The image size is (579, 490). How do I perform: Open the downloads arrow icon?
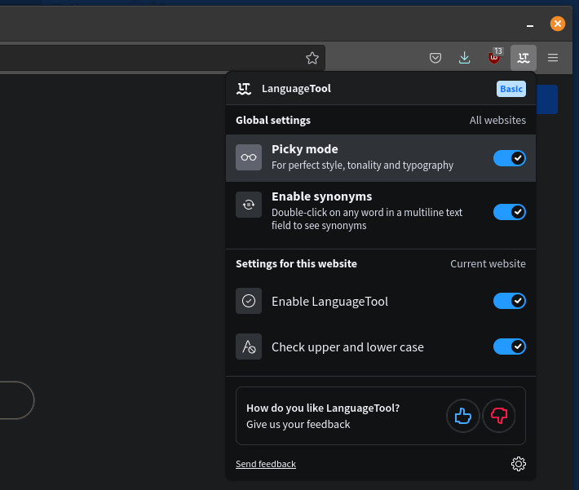click(464, 58)
